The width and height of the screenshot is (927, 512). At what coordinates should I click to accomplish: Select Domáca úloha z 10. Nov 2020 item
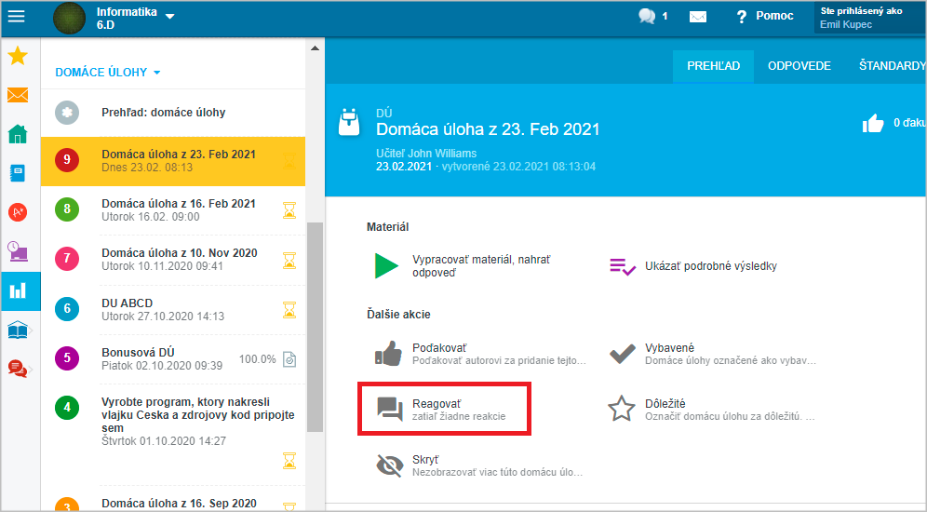(x=172, y=260)
